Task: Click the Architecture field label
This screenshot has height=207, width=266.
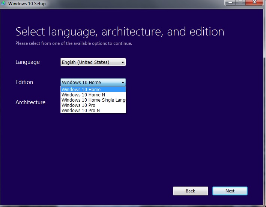Action: click(x=30, y=102)
